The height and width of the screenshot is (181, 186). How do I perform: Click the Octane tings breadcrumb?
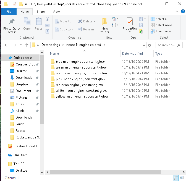[x=51, y=45]
